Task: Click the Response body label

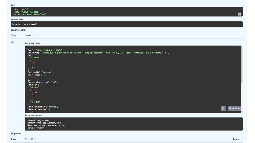Action: [32, 43]
